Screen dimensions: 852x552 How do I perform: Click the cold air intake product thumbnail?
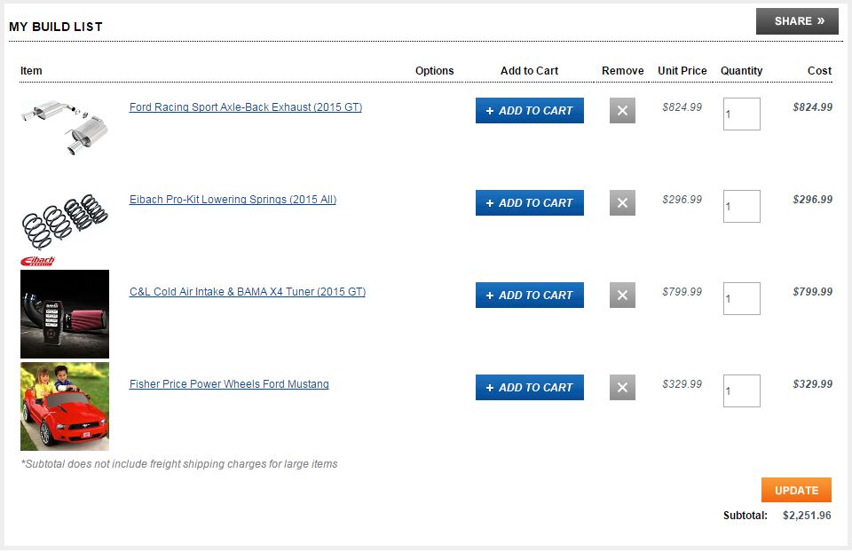coord(65,314)
